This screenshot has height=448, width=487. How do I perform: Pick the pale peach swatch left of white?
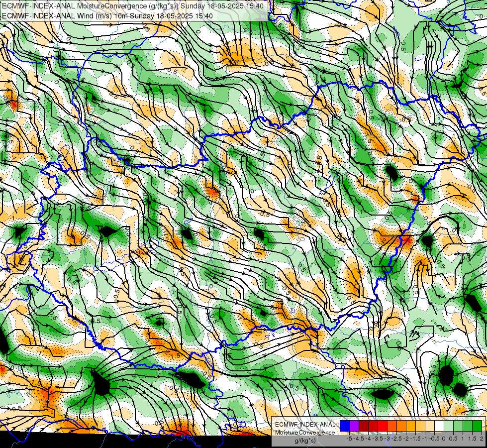[x=430, y=426]
